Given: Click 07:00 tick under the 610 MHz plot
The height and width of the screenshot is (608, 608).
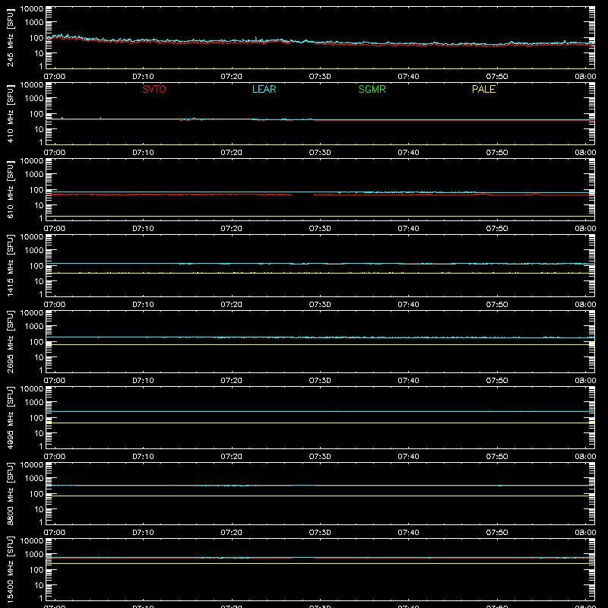Looking at the screenshot, I should tap(55, 229).
